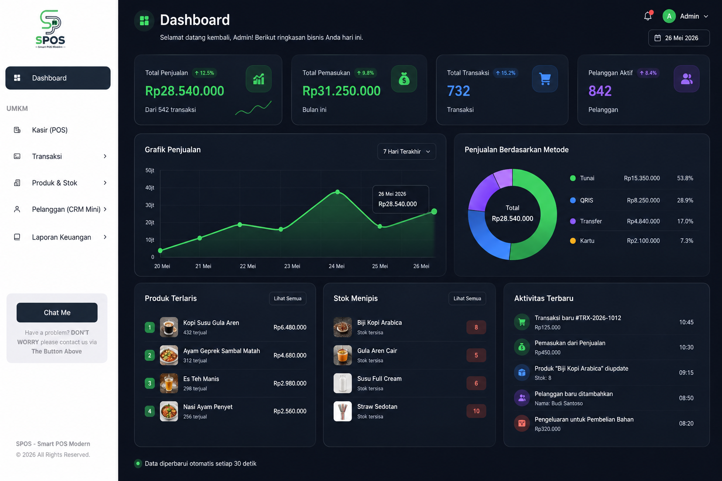Viewport: 722px width, 481px height.
Task: Click the Total Transaksi cart icon
Action: pos(545,78)
